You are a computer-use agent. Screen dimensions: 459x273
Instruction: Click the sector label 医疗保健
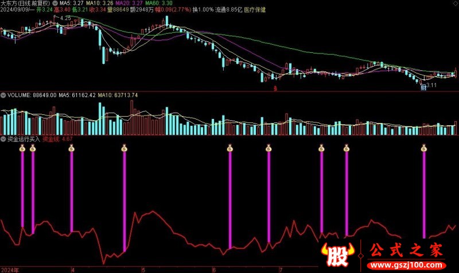[255, 10]
